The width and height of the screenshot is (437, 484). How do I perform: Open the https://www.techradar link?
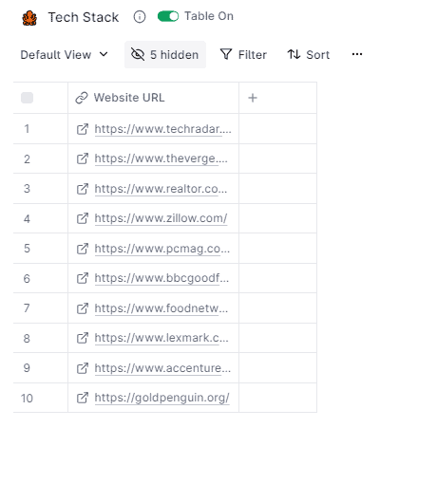click(162, 129)
